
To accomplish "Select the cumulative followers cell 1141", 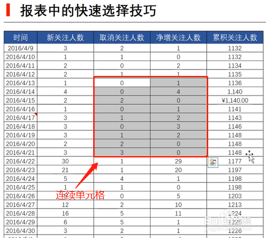I will 235,109.
